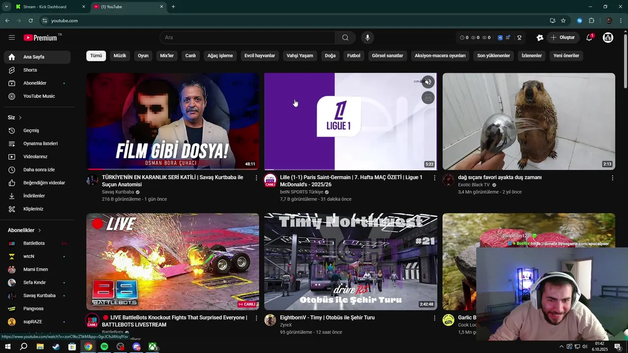
Task: Open Steam from the taskbar
Action: click(56, 347)
